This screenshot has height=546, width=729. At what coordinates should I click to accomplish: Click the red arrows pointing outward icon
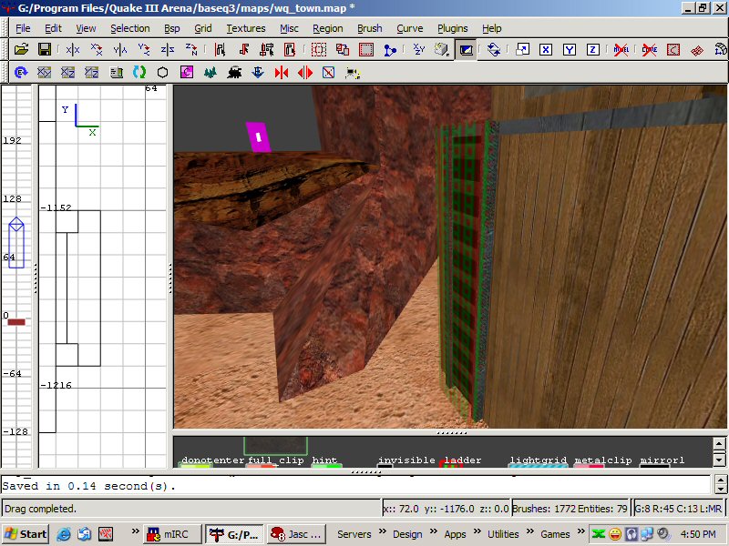(305, 73)
